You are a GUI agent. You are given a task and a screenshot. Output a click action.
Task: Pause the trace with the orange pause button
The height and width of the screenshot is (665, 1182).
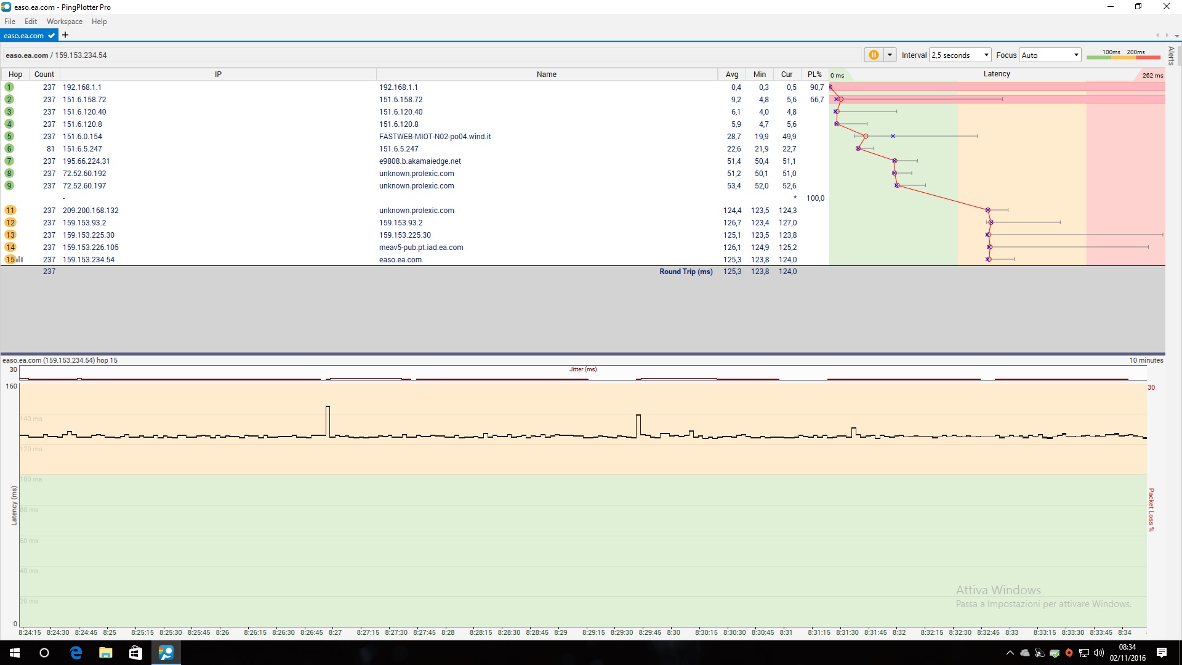pyautogui.click(x=874, y=55)
